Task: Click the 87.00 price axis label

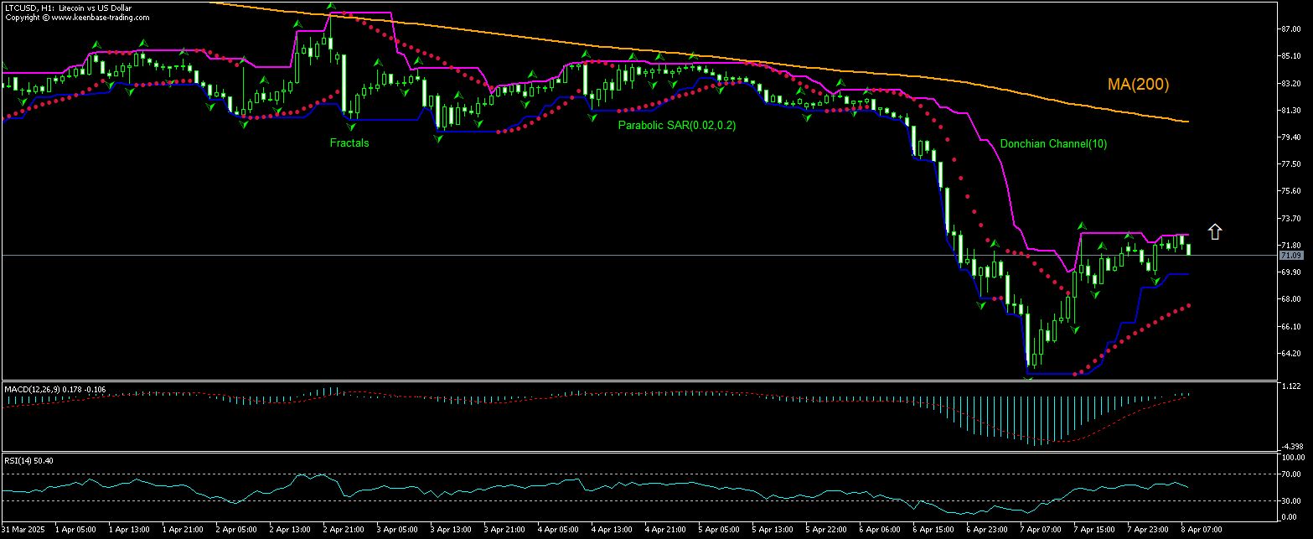Action: [x=1291, y=29]
